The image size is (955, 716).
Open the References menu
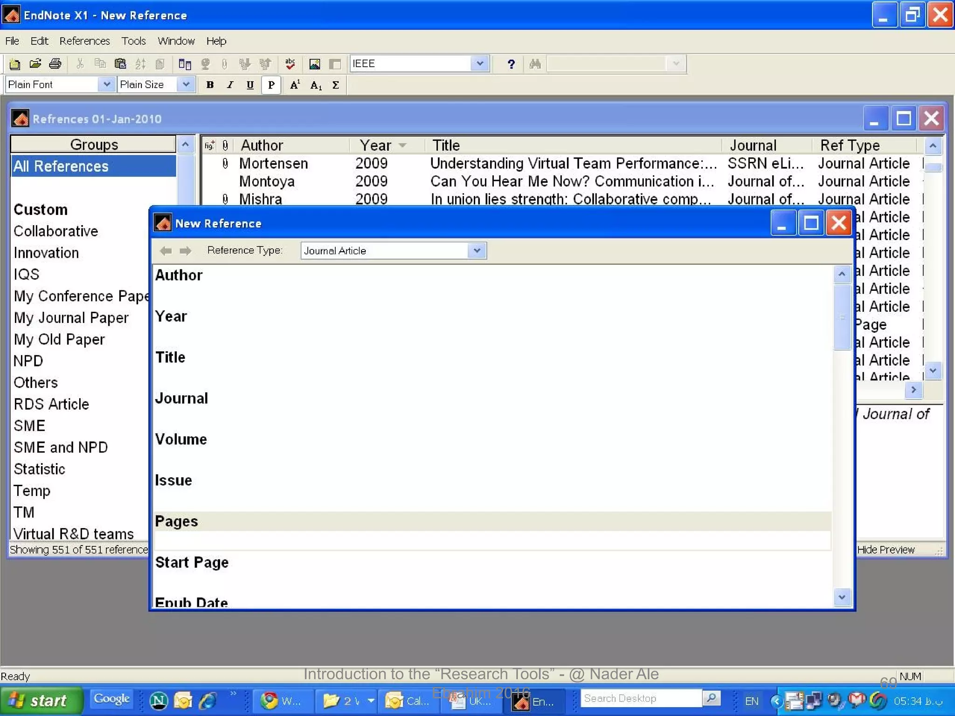click(x=84, y=41)
